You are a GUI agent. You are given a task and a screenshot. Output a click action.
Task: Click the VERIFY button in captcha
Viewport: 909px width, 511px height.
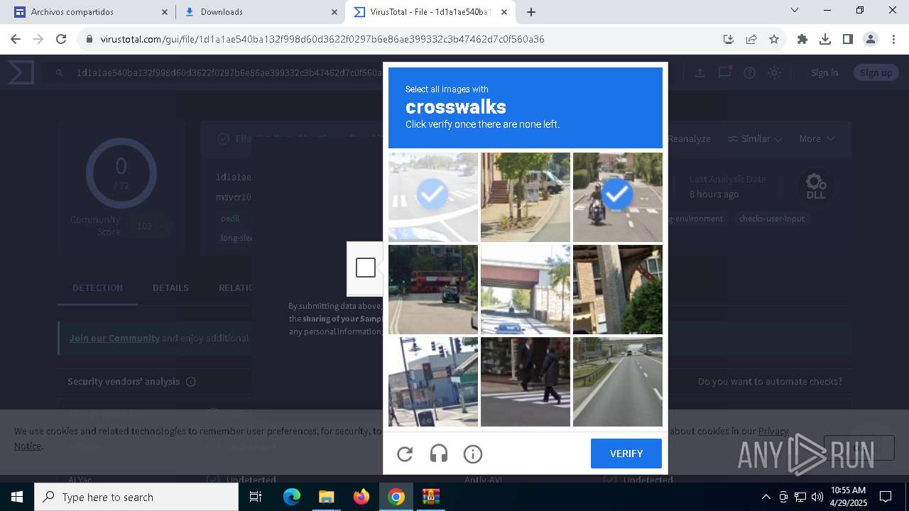click(x=626, y=454)
